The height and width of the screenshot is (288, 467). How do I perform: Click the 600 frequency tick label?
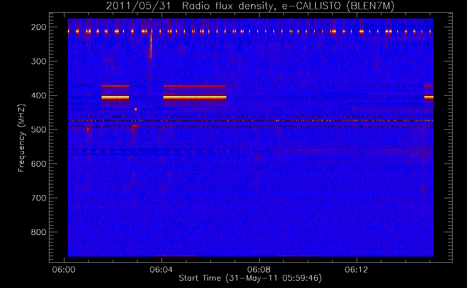tap(39, 164)
